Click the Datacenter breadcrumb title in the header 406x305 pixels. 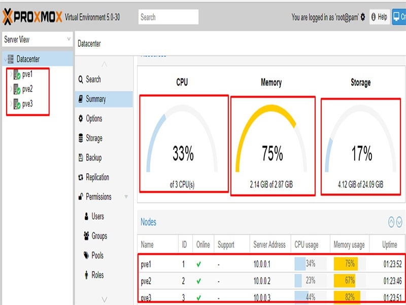89,44
